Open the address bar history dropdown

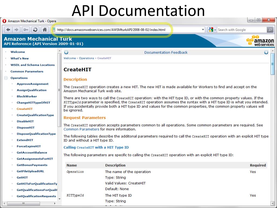pos(203,30)
